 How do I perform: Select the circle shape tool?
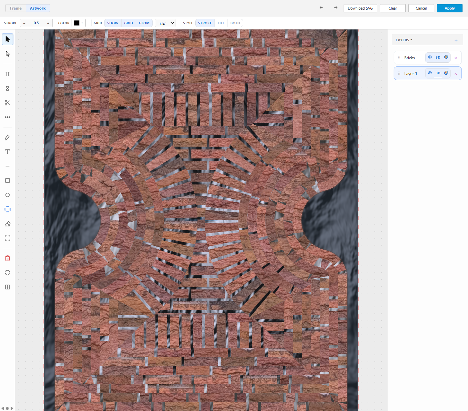coord(8,195)
